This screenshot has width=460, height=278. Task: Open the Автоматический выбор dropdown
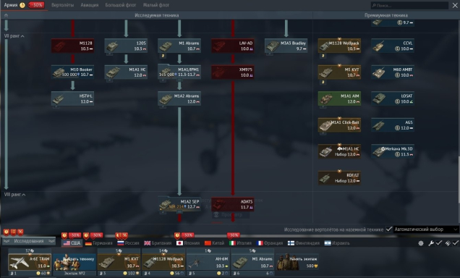coord(426,229)
